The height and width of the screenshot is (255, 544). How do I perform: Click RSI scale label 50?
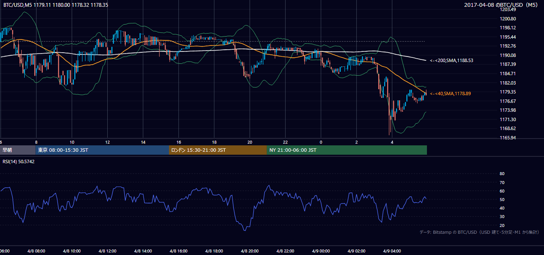tap(502, 199)
